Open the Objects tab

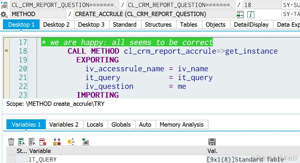click(215, 25)
